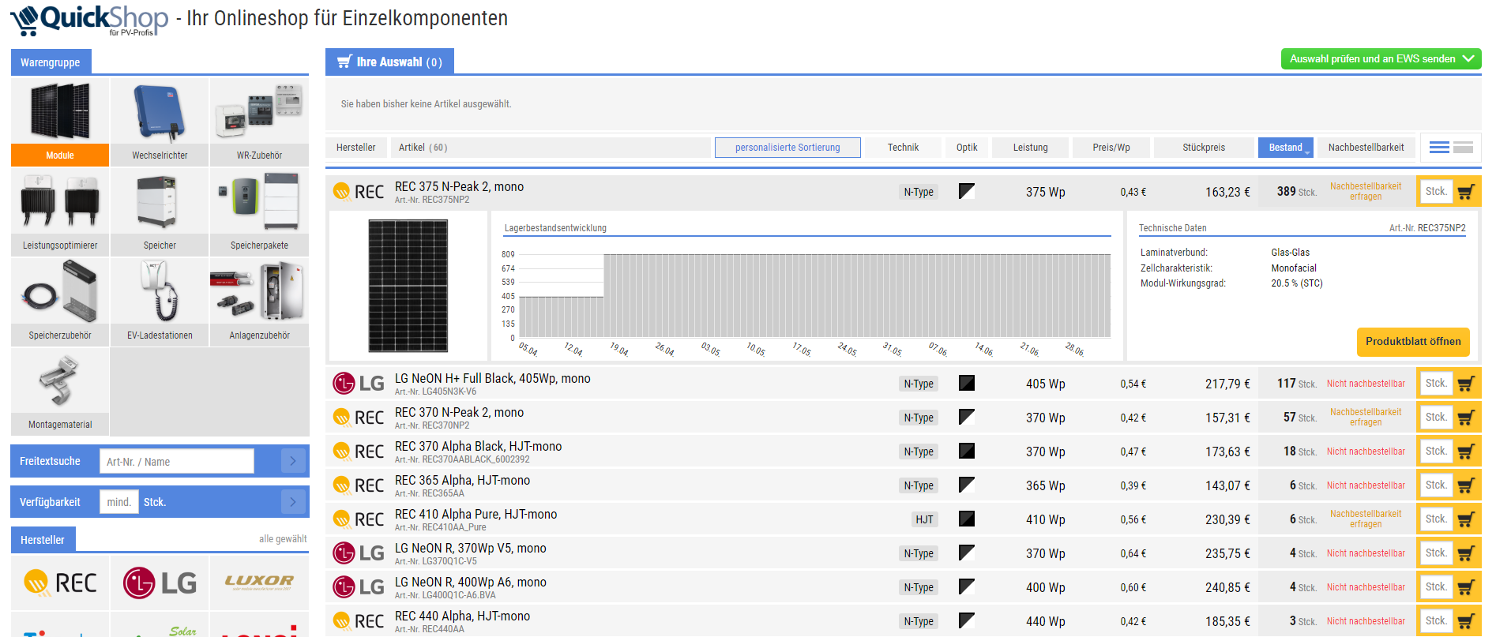Click the 'Produktblatt öffnen' button
This screenshot has width=1496, height=637.
click(1412, 342)
